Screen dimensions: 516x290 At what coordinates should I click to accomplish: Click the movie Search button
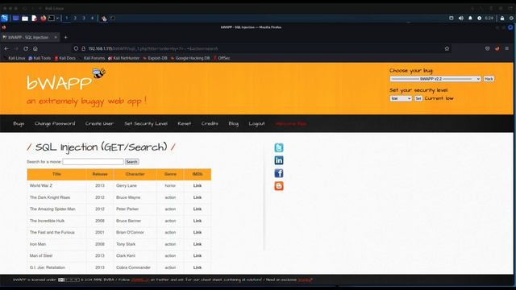click(x=131, y=162)
